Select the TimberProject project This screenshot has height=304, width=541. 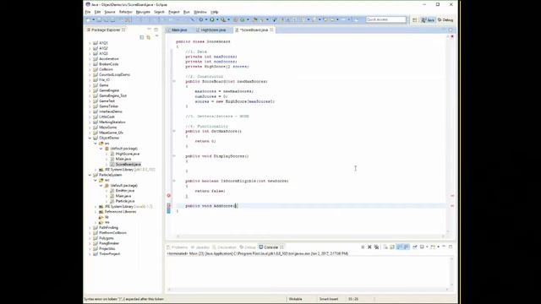(109, 253)
